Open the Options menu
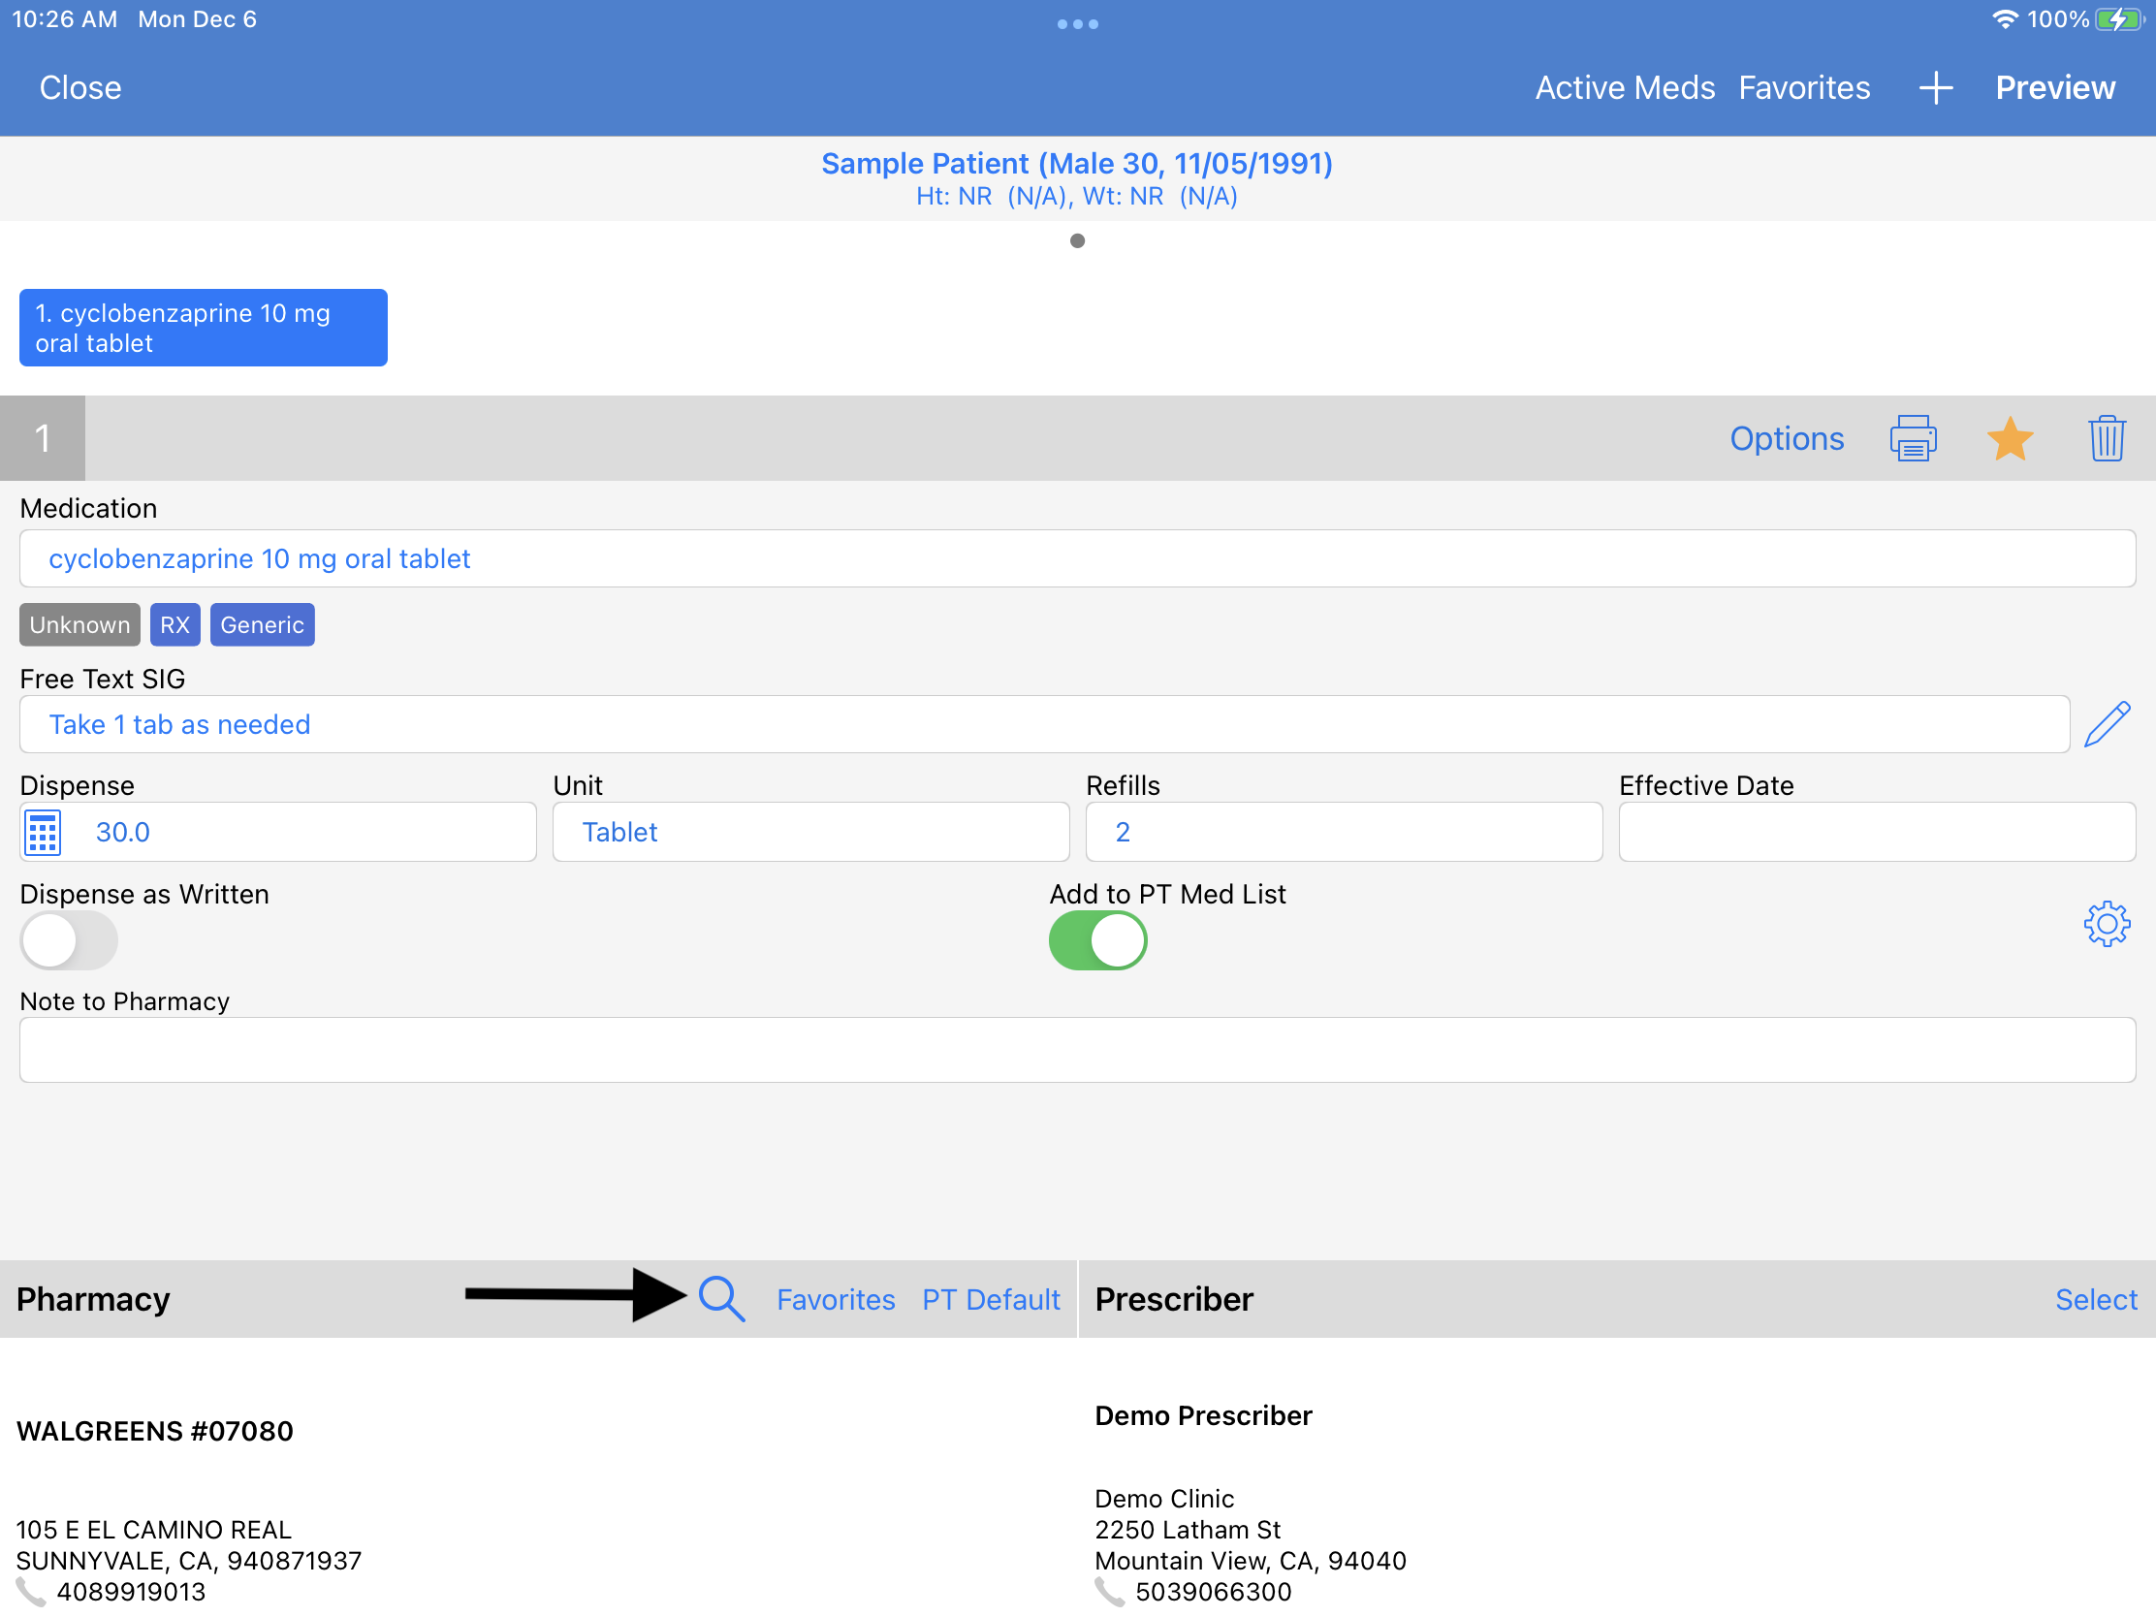Screen dimensions: 2156x1617 click(1786, 437)
